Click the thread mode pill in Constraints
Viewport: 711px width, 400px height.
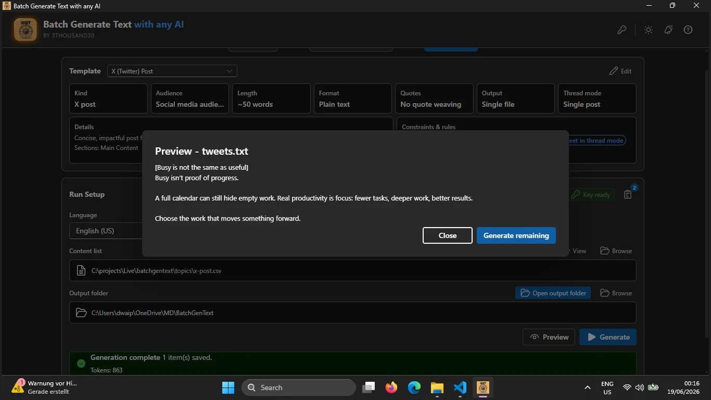[596, 140]
